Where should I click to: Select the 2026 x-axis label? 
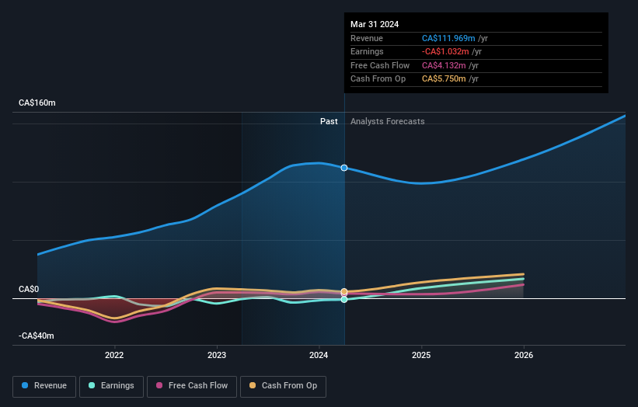pyautogui.click(x=524, y=355)
